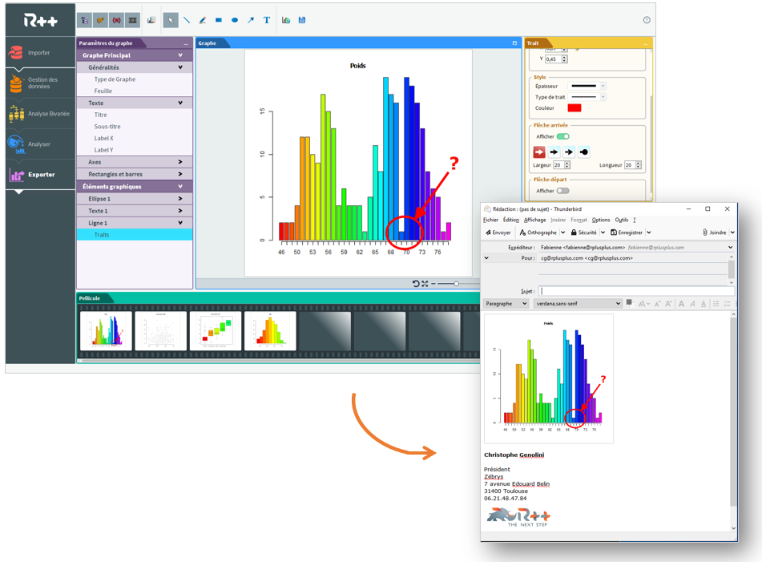Open the Options menu in Thunderbird
The height and width of the screenshot is (562, 762).
601,220
